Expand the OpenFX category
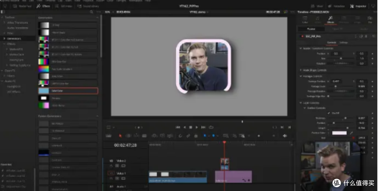The image size is (378, 191). pyautogui.click(x=2, y=70)
